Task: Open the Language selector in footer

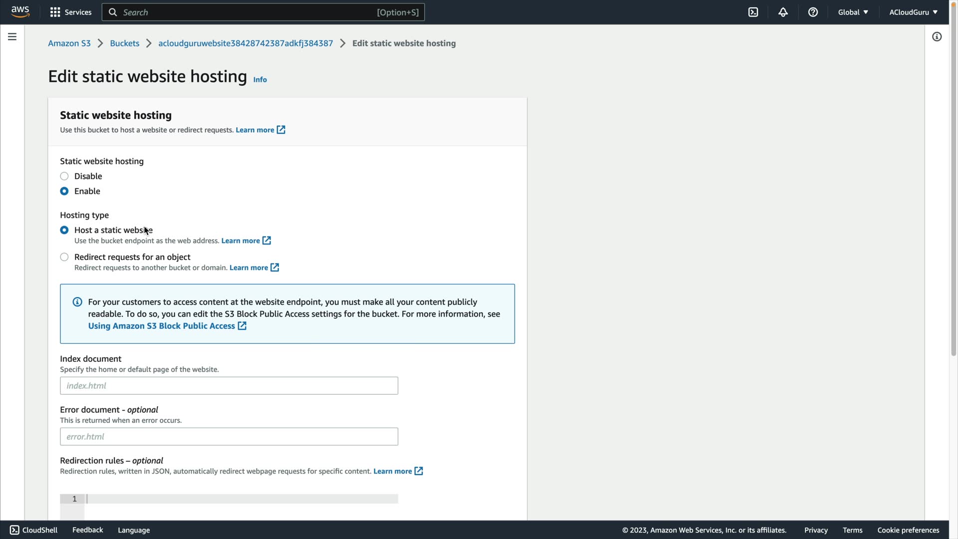Action: coord(134,530)
